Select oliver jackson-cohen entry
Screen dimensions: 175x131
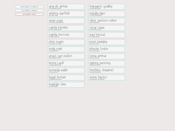tap(107, 21)
